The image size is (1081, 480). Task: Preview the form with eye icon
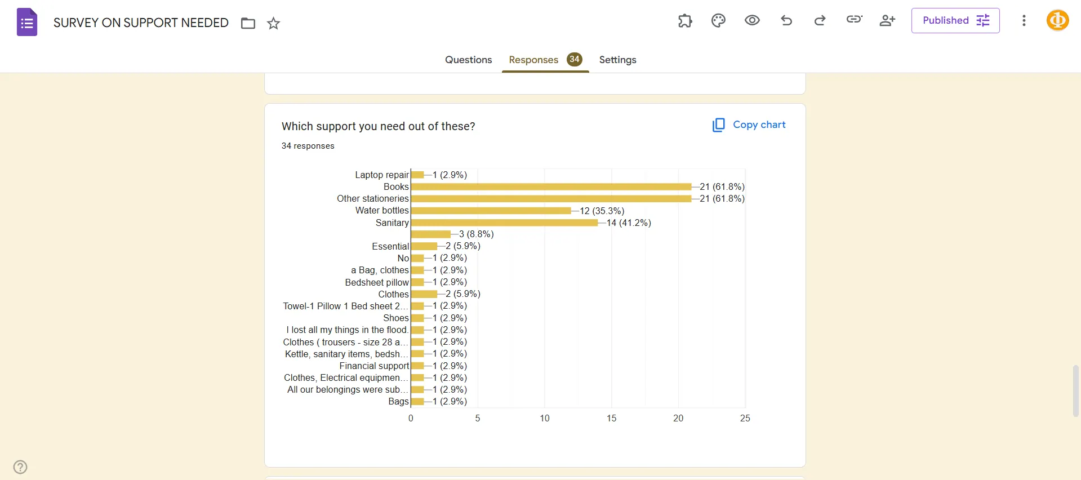click(752, 21)
